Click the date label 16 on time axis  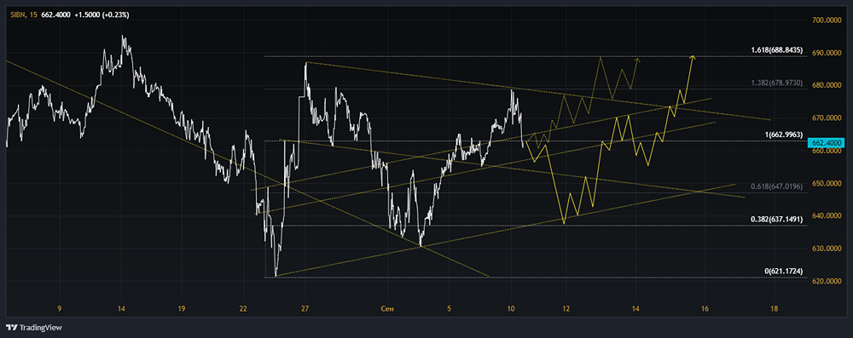point(705,309)
